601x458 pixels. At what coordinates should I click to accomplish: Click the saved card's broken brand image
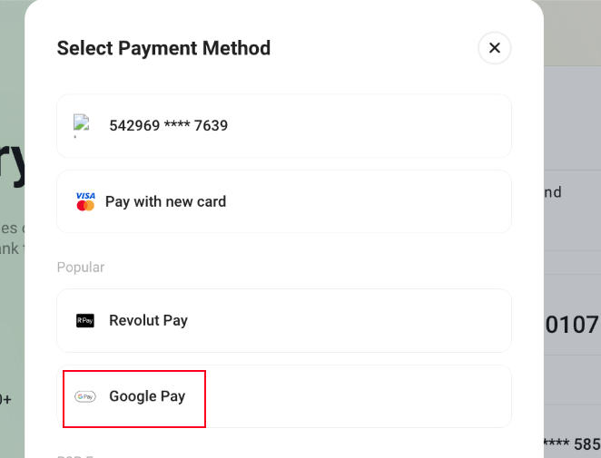pos(83,125)
